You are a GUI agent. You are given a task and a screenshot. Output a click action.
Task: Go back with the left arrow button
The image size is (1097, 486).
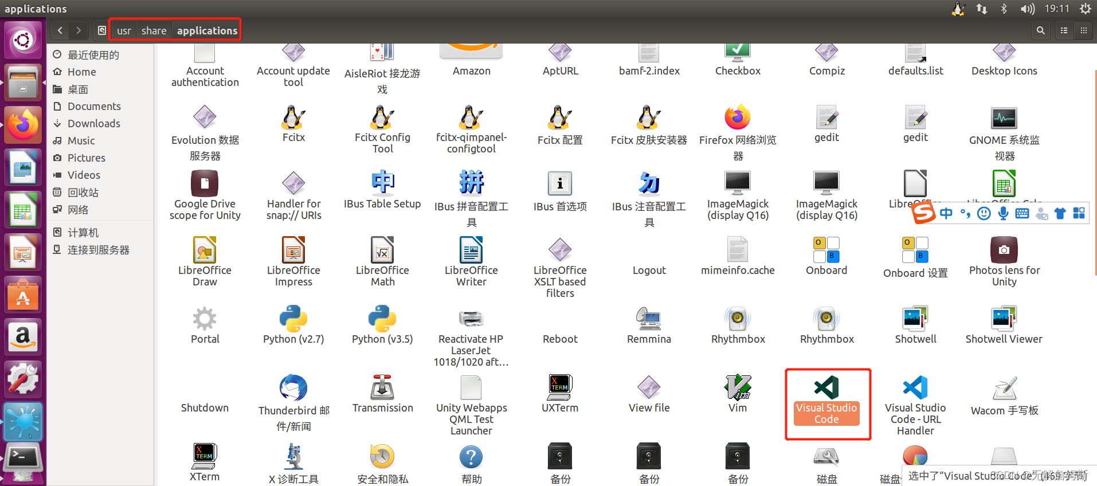pyautogui.click(x=60, y=30)
